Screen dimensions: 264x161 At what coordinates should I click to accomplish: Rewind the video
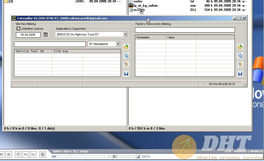[x=26, y=154]
